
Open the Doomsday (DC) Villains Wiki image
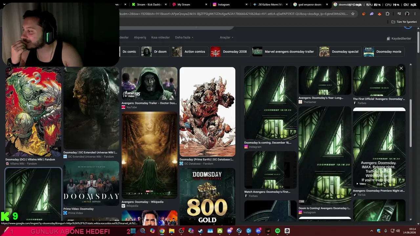pyautogui.click(x=33, y=112)
